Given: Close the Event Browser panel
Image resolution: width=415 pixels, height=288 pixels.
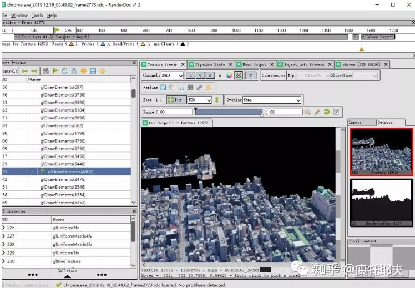Looking at the screenshot, I should [x=134, y=63].
